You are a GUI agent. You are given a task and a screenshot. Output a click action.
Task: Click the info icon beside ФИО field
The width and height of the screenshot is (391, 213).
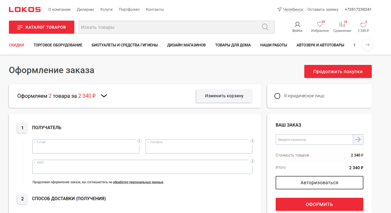252,161
